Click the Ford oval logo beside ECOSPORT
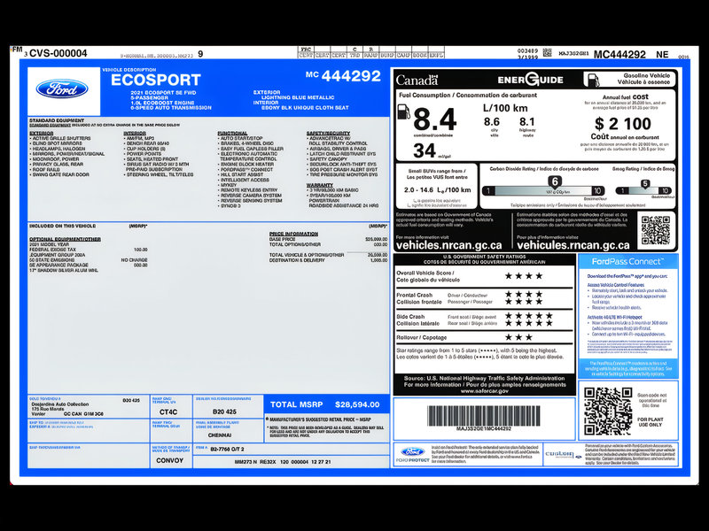The width and height of the screenshot is (709, 531). [x=62, y=88]
